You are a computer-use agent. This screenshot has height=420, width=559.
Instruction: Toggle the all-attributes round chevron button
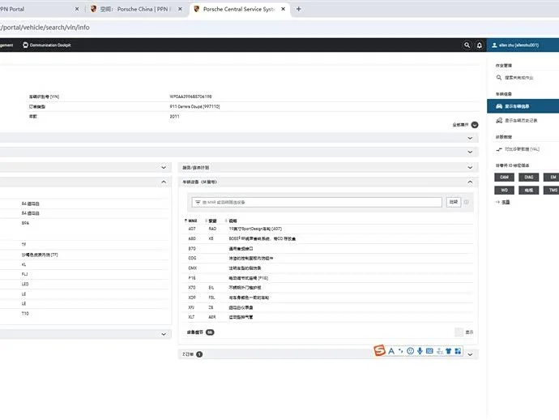(x=475, y=125)
